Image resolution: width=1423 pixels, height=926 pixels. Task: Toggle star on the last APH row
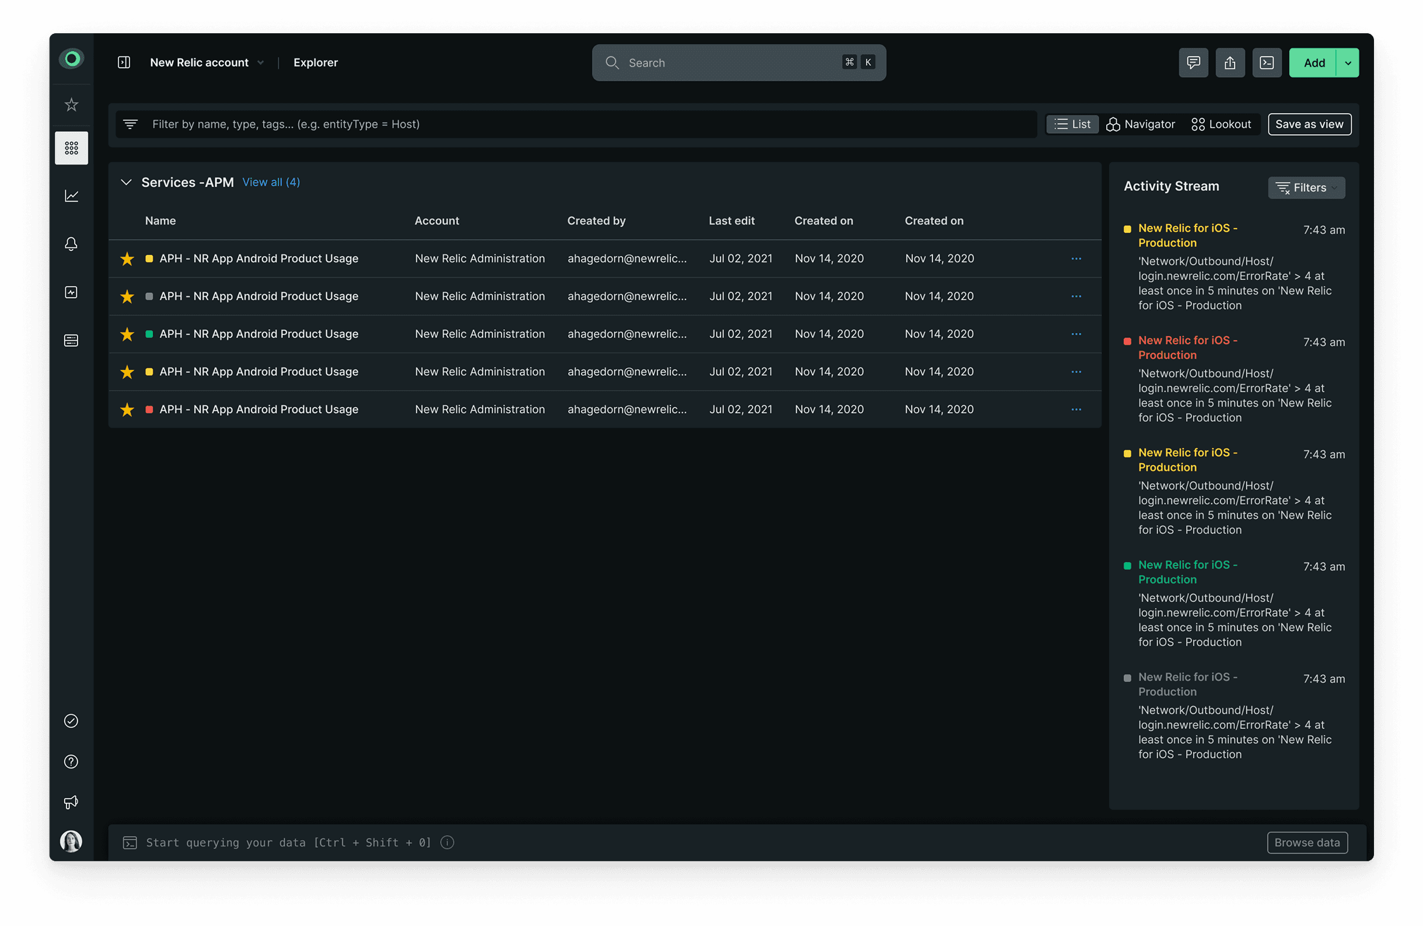(x=127, y=410)
